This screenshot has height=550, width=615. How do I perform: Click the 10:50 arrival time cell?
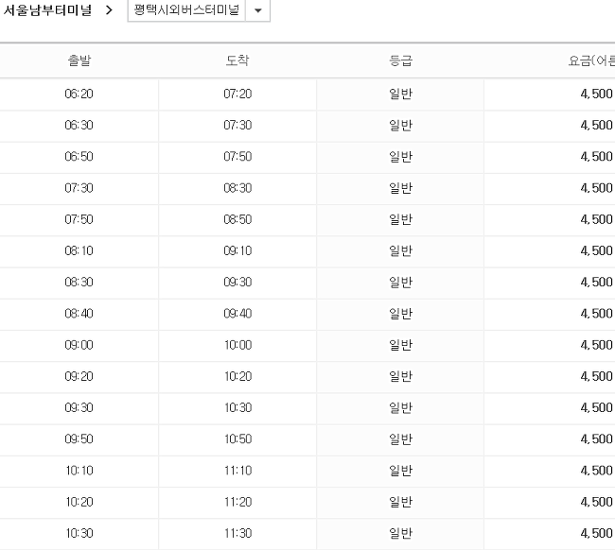pos(238,439)
